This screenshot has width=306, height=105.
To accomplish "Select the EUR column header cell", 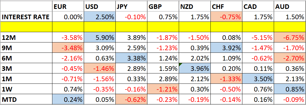I will click(68, 7).
